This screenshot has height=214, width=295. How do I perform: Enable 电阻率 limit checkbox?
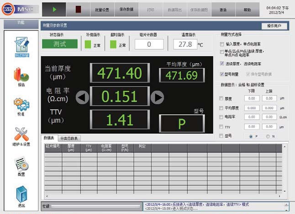[x=221, y=117]
